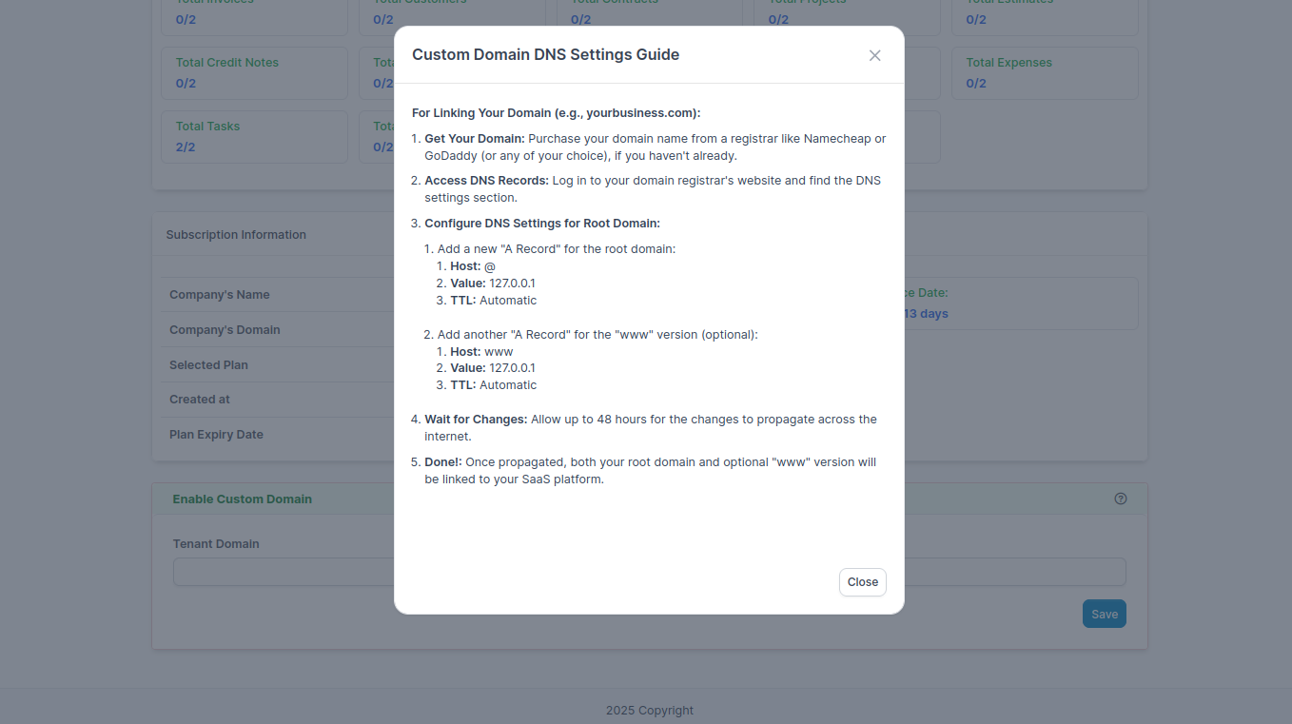Open the Total Projects card
Image resolution: width=1292 pixels, height=724 pixels.
pos(846,13)
